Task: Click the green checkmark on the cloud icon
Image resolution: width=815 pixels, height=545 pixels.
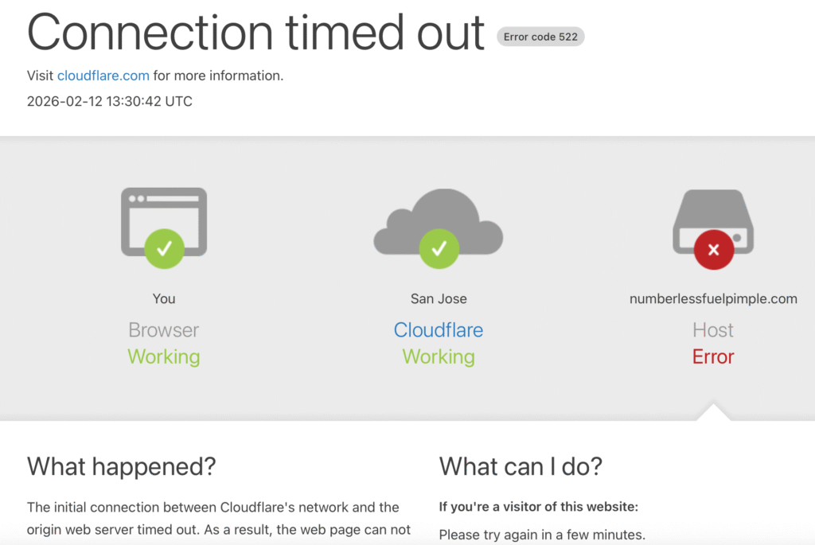Action: (x=439, y=249)
